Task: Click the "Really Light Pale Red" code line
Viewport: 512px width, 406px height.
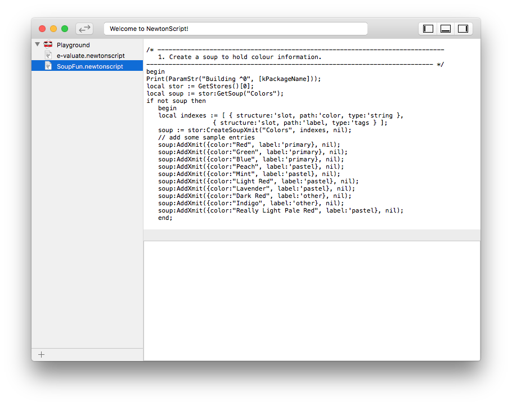Action: point(281,210)
